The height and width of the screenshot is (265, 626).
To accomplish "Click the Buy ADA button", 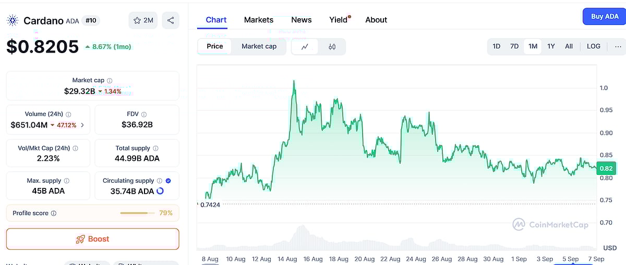I will click(x=604, y=17).
